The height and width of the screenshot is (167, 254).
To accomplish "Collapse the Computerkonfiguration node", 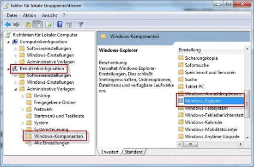I will click(8, 42).
